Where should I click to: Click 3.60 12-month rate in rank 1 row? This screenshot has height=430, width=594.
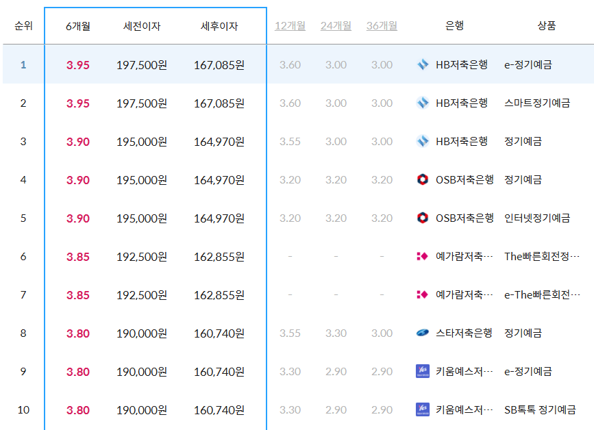tap(290, 65)
